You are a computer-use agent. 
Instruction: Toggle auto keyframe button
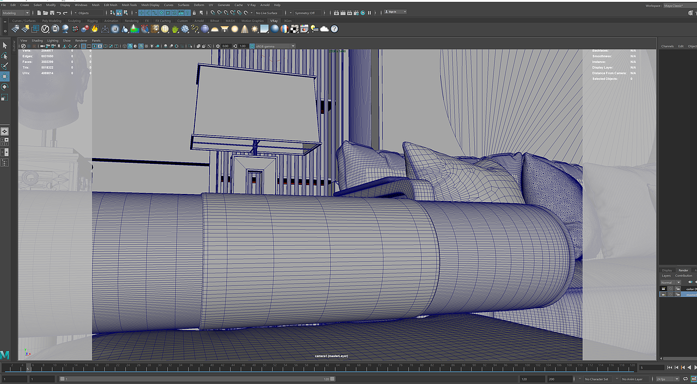(x=694, y=379)
